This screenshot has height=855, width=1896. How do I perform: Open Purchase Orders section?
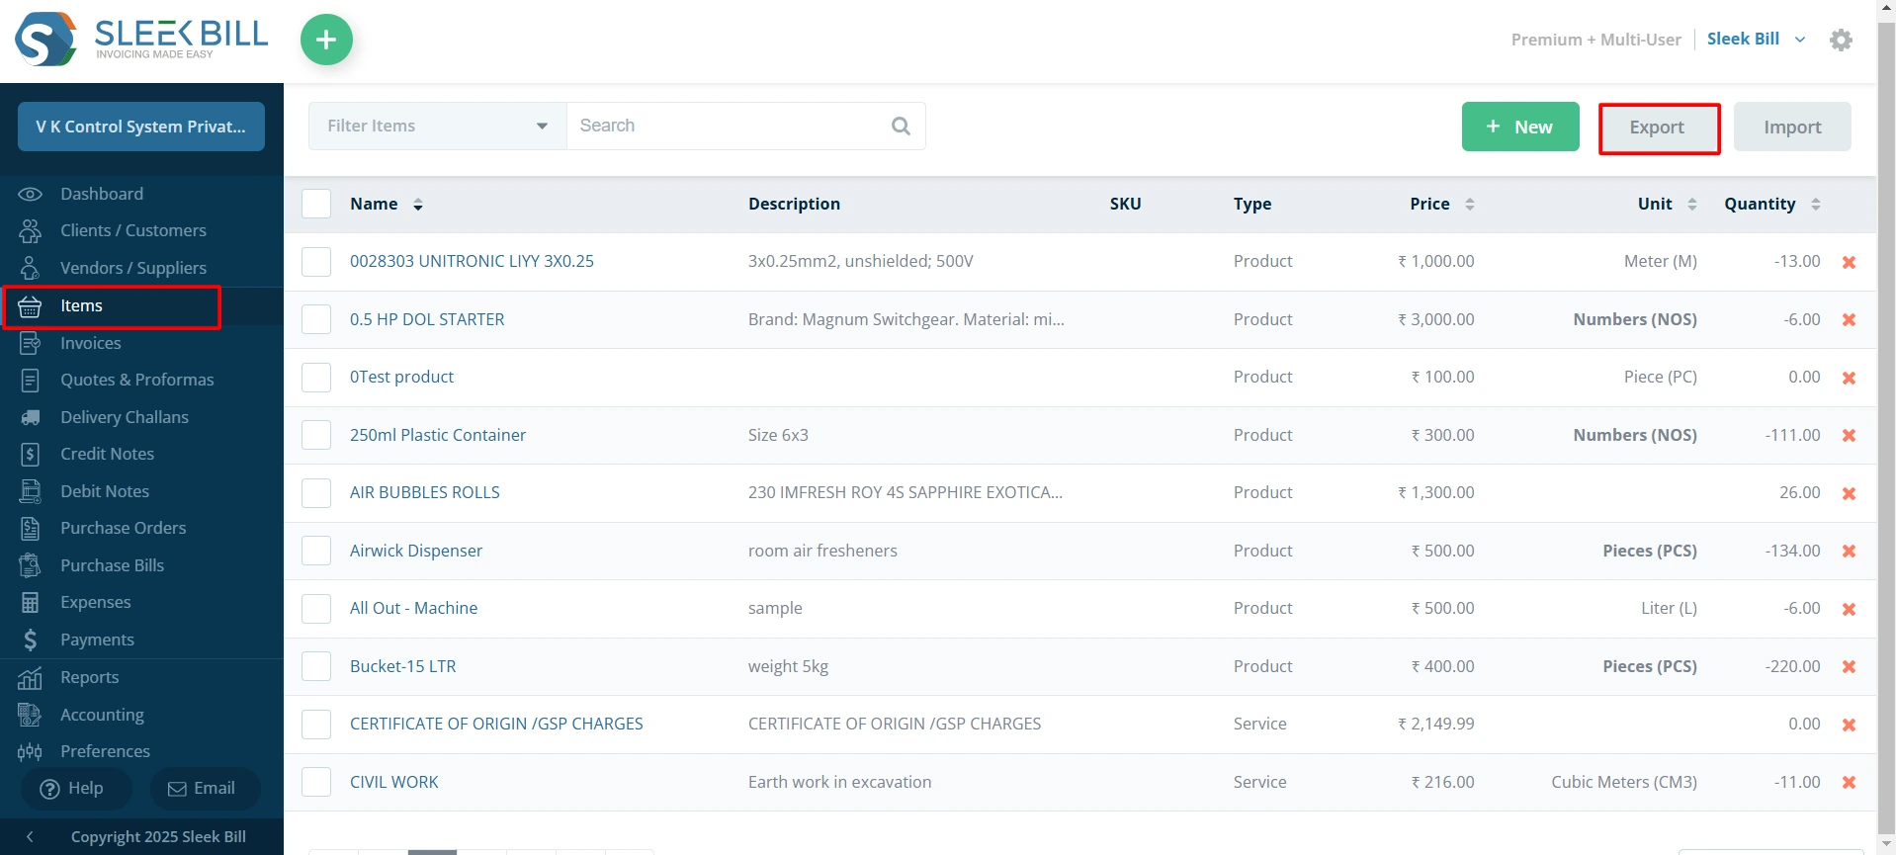click(123, 528)
